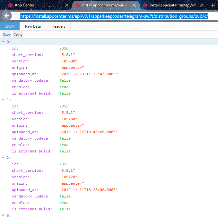Click the browser back arrow button
The width and height of the screenshot is (218, 220).
(7, 16)
